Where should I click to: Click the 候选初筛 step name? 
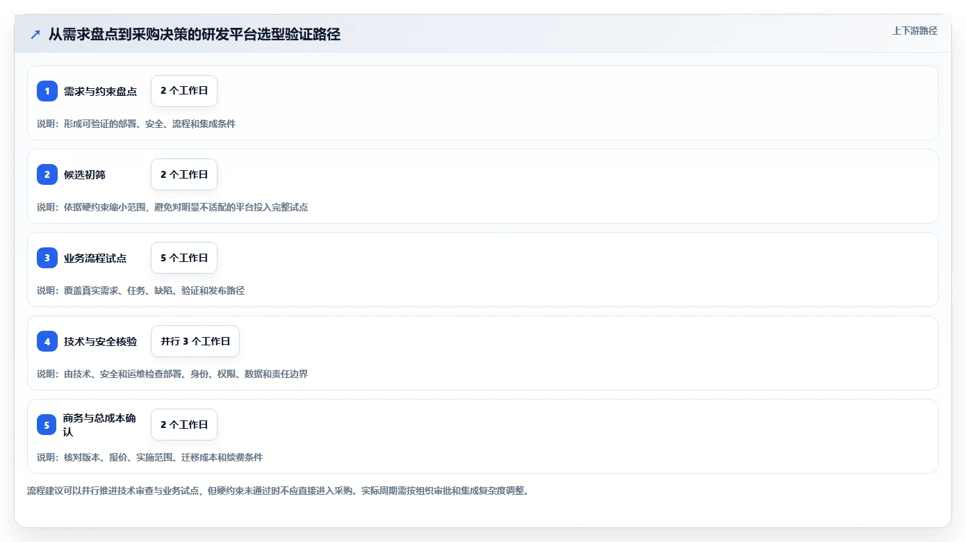tap(85, 174)
